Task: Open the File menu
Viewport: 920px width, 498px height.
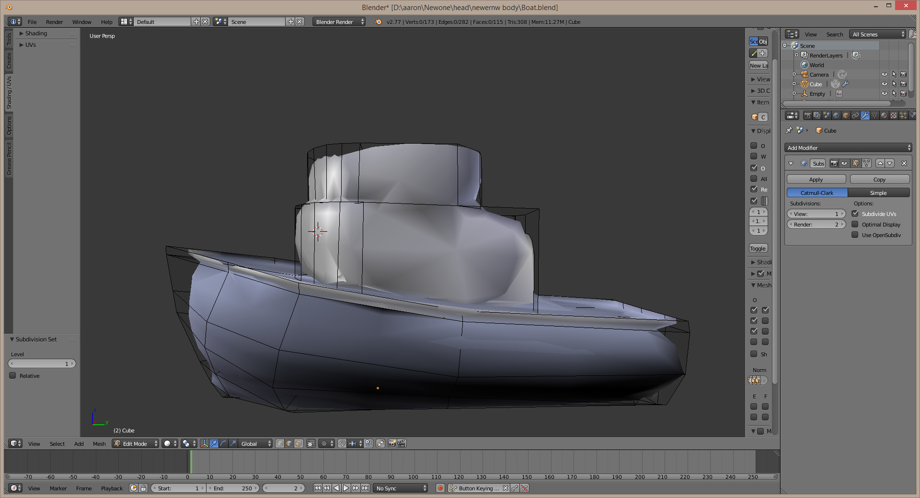Action: (32, 22)
